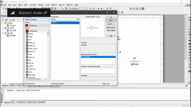
Task: Click the Search... button
Action: [111, 24]
